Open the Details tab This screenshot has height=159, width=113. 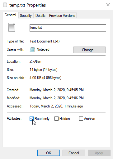[x=40, y=16]
